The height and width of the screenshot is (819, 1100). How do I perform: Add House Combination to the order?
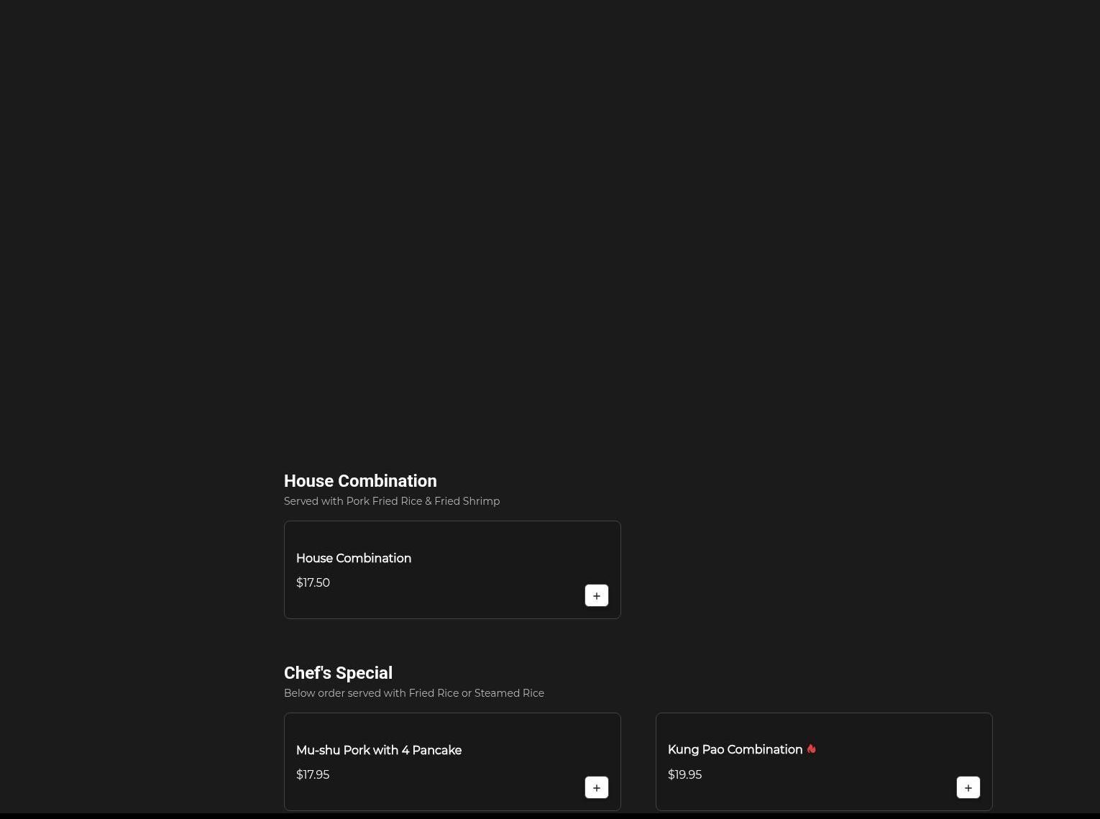click(597, 595)
